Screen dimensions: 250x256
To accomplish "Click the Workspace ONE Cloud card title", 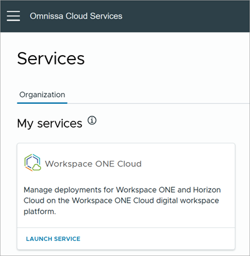I will pos(93,164).
